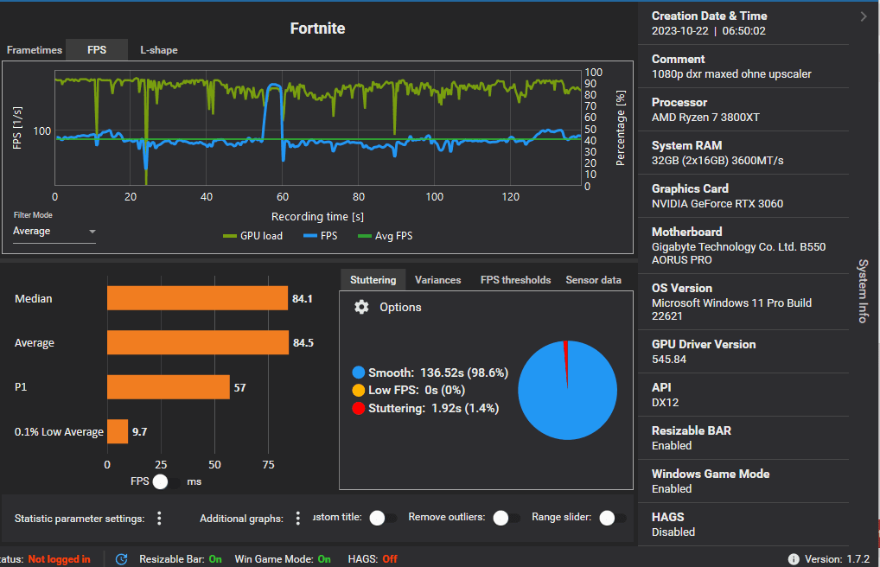Click 'HAGS: Off' in the status bar
This screenshot has height=567, width=880.
373,559
